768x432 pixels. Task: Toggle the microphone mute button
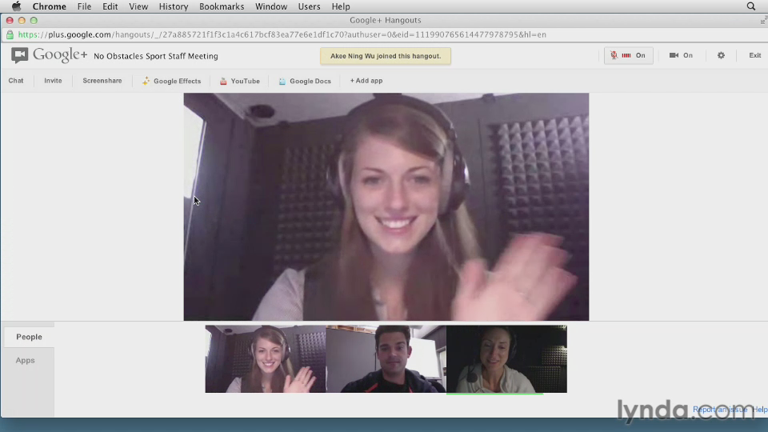[x=628, y=56]
